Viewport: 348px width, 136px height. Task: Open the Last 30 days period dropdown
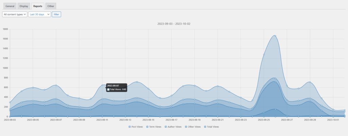coord(39,15)
